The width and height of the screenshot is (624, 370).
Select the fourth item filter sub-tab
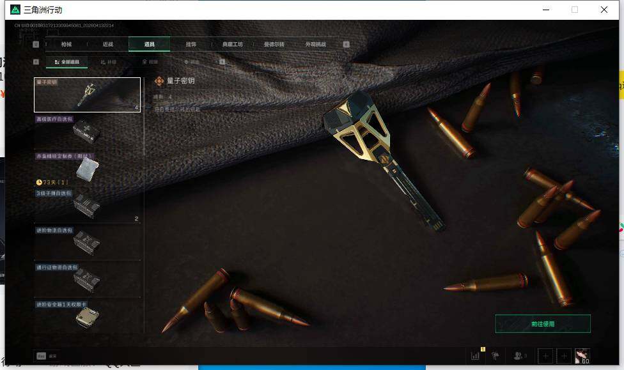[x=191, y=62]
